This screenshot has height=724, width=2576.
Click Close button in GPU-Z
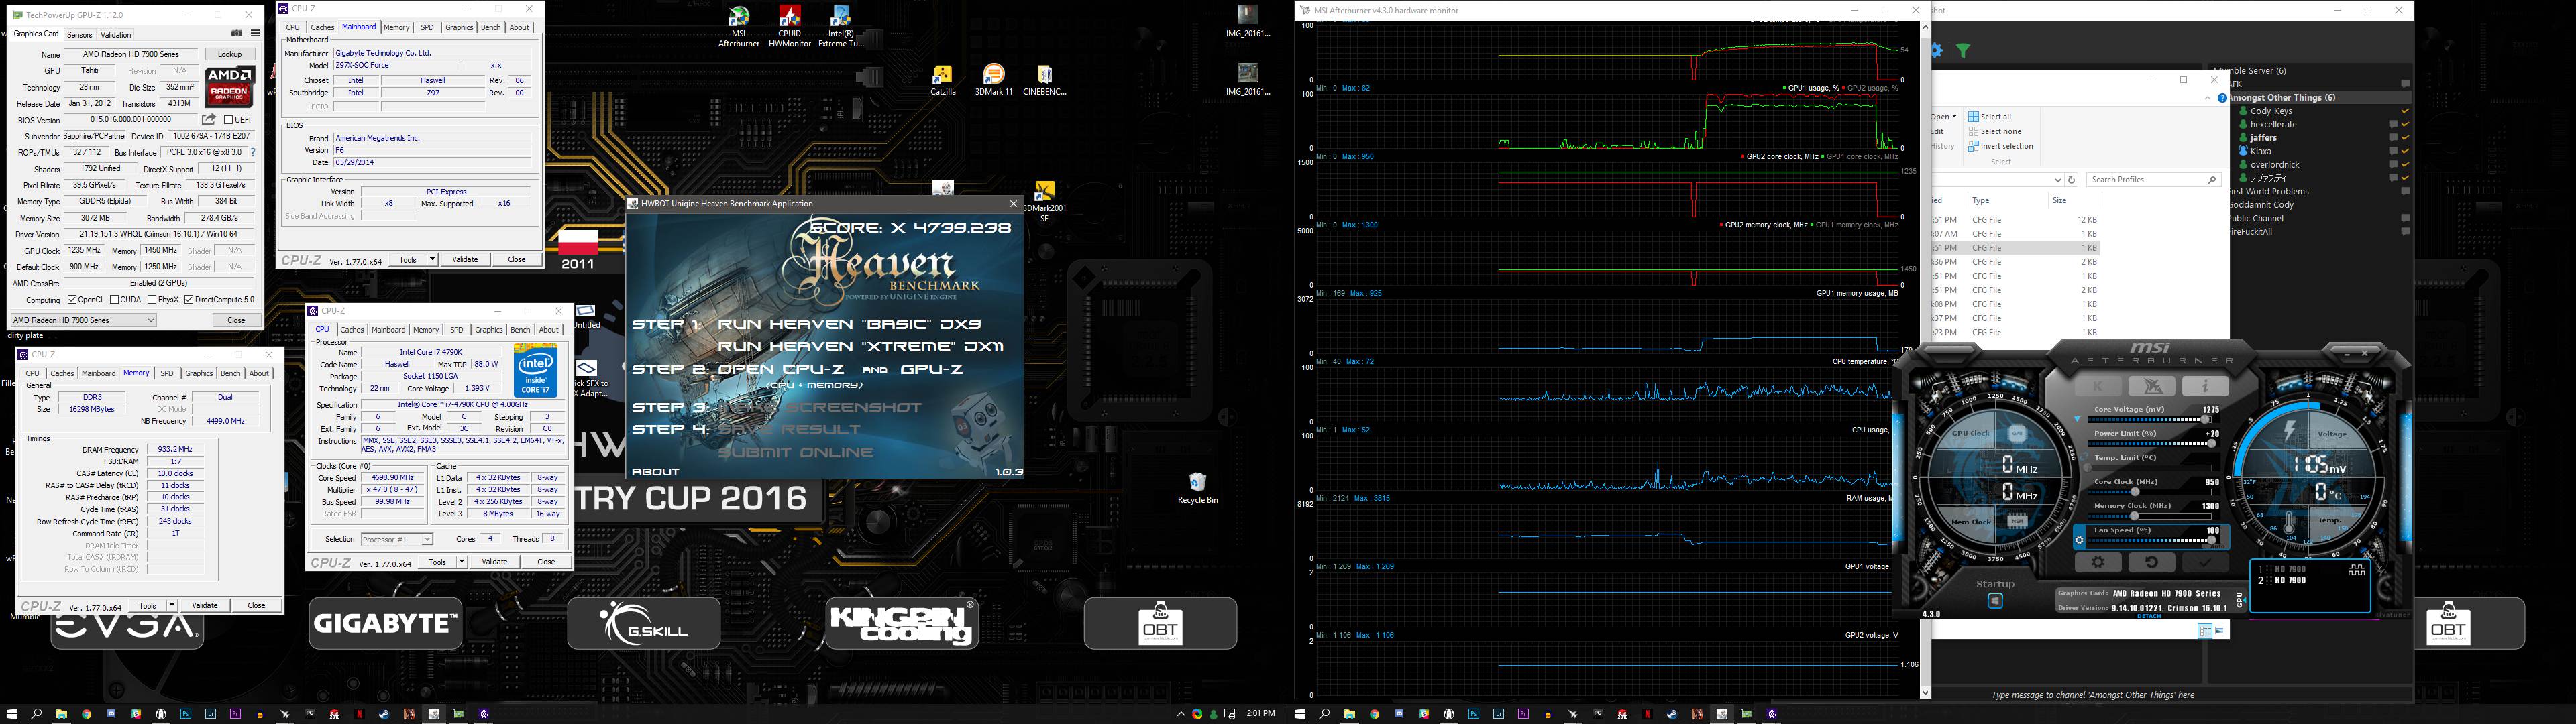[236, 320]
